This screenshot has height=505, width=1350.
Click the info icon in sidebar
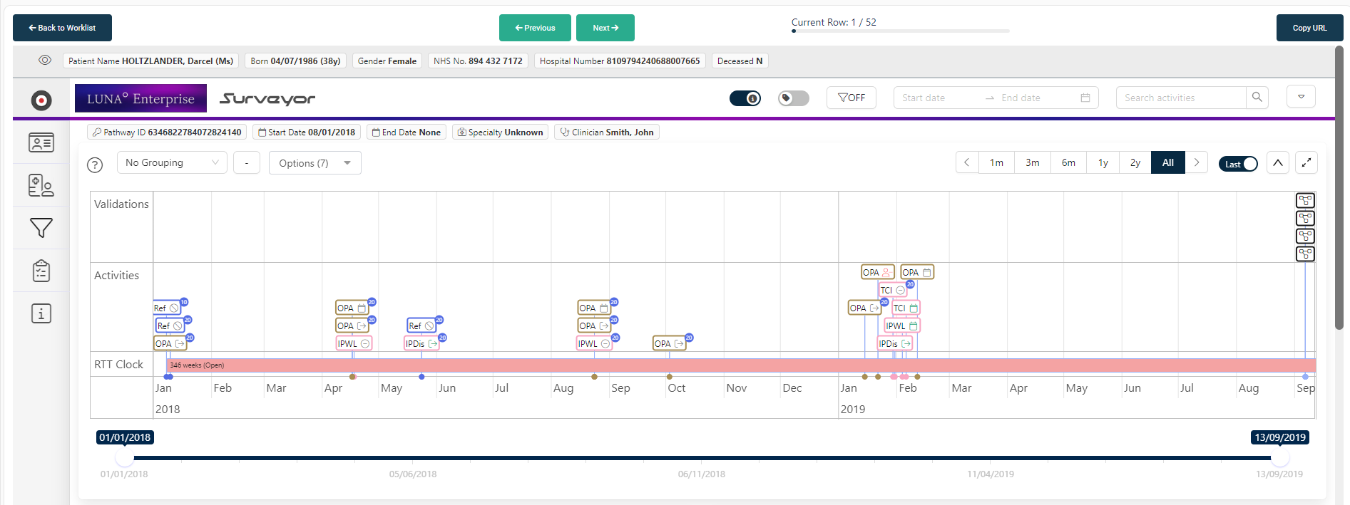point(41,313)
